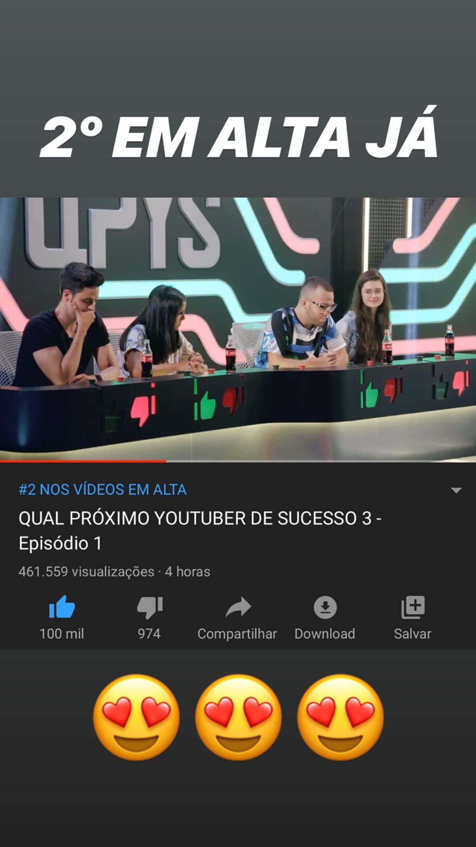Tap the first heart-eyes emoji
This screenshot has width=476, height=847.
[136, 717]
